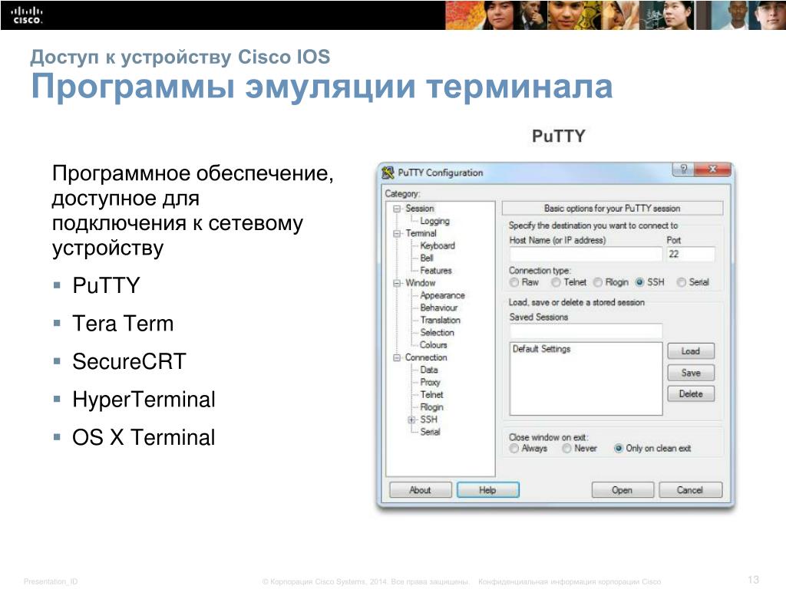Click the SecureCRT bullet text
The height and width of the screenshot is (589, 786).
[x=129, y=362]
